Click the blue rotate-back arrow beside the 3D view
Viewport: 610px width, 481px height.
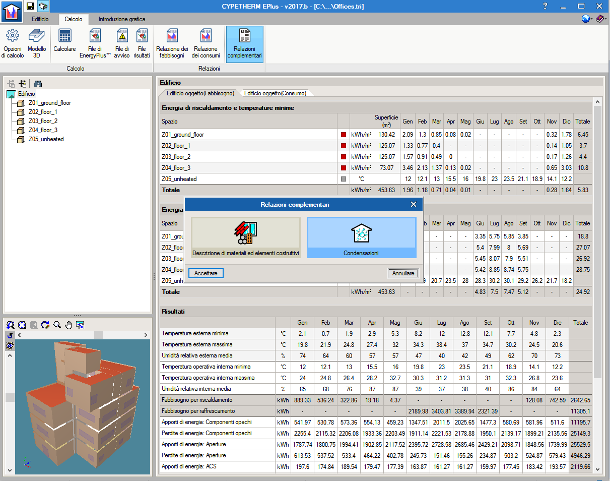(x=10, y=335)
